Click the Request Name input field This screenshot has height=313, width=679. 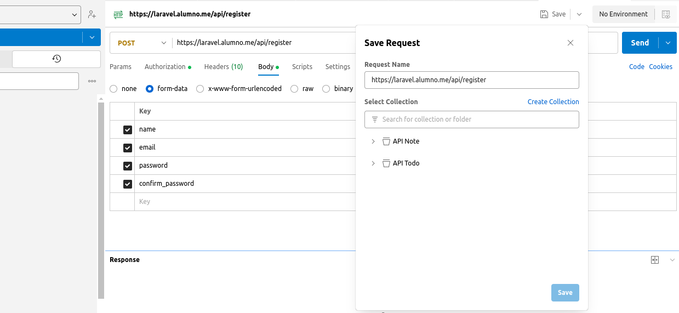[471, 80]
